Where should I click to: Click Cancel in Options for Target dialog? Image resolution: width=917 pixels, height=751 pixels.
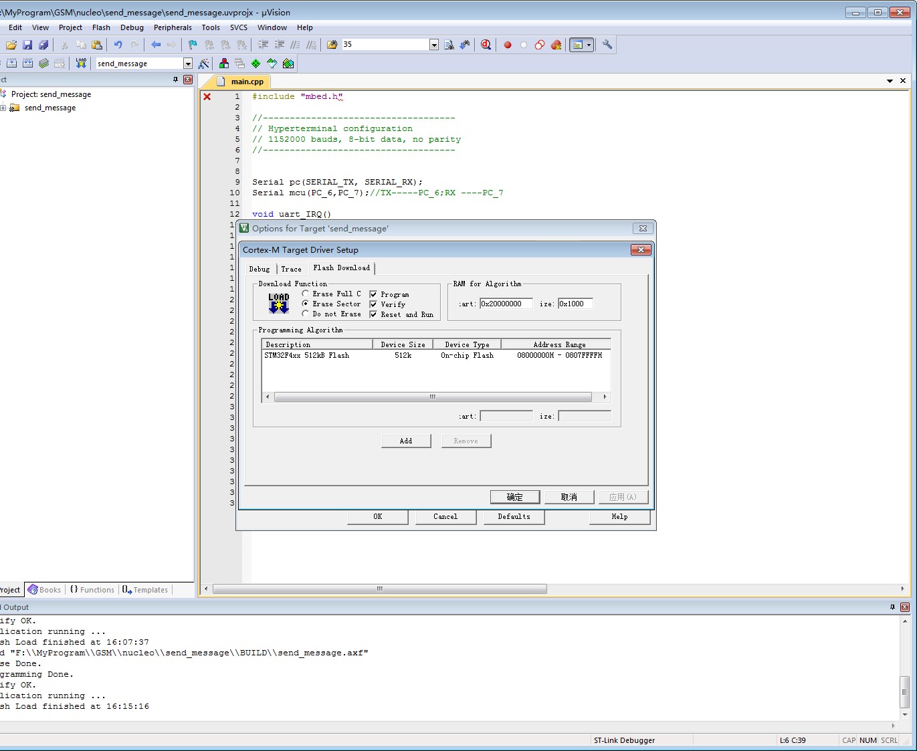[x=445, y=517]
